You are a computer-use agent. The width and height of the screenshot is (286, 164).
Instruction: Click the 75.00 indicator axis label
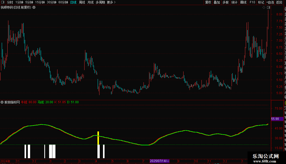click(278, 108)
